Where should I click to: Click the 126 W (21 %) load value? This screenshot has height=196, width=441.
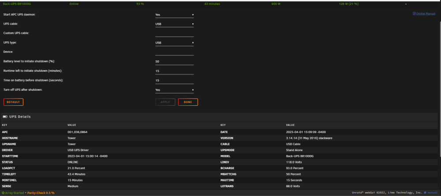(x=349, y=4)
